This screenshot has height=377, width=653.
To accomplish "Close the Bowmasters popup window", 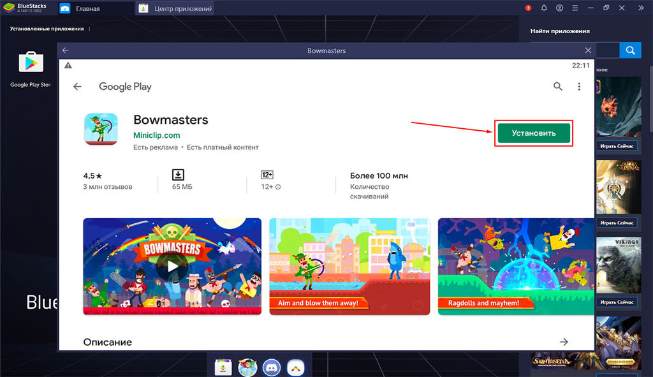I will tap(588, 50).
